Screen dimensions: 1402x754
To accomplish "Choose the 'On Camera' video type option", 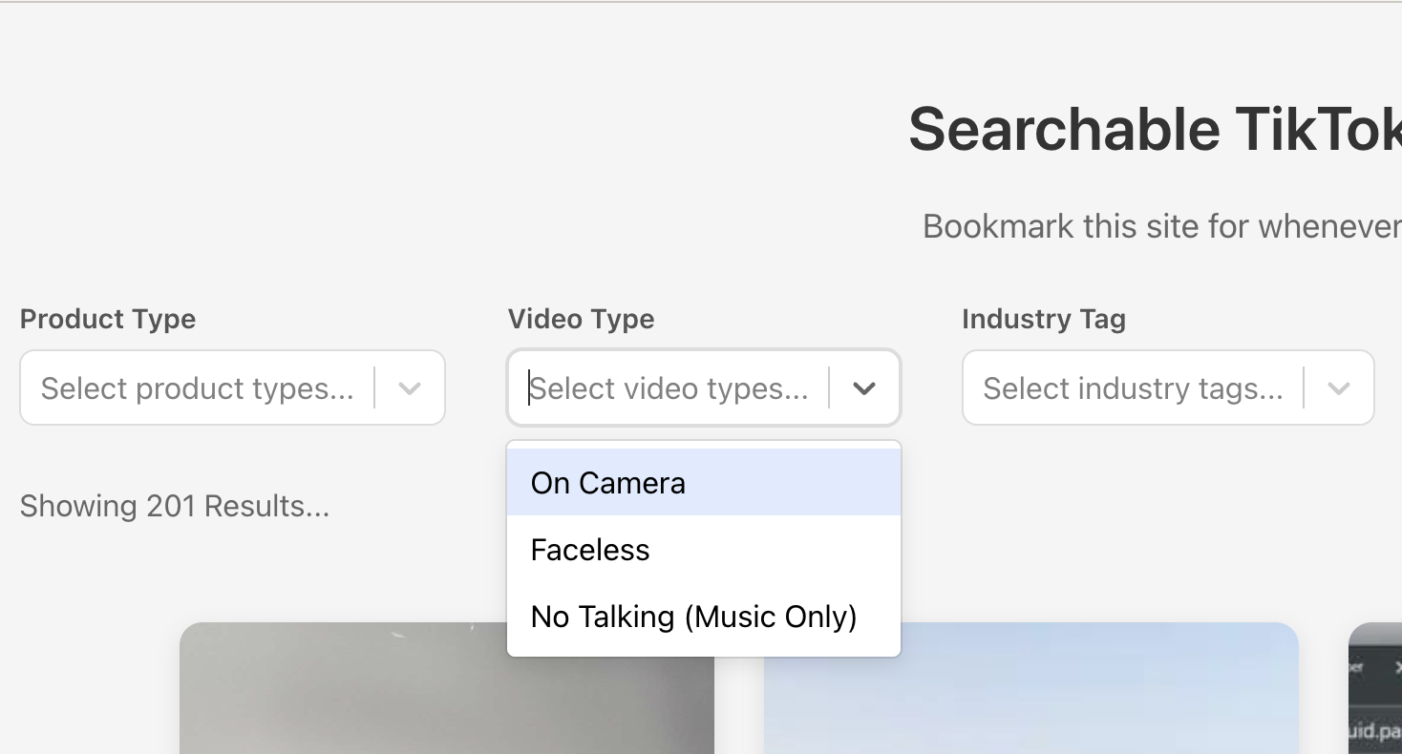I will pos(704,483).
